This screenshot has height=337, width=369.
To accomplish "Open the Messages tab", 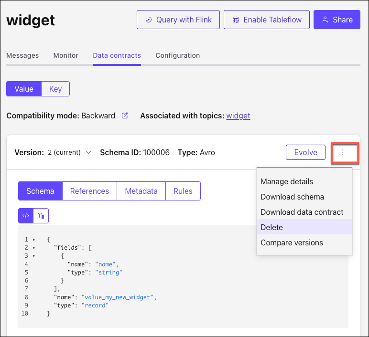I will point(22,55).
